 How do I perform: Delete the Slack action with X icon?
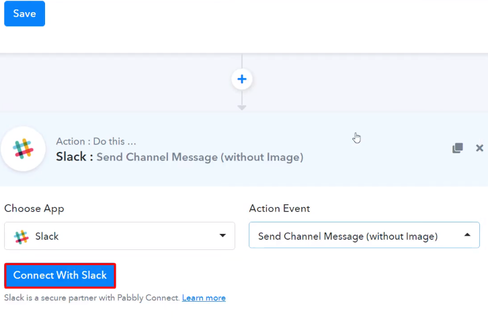tap(479, 148)
